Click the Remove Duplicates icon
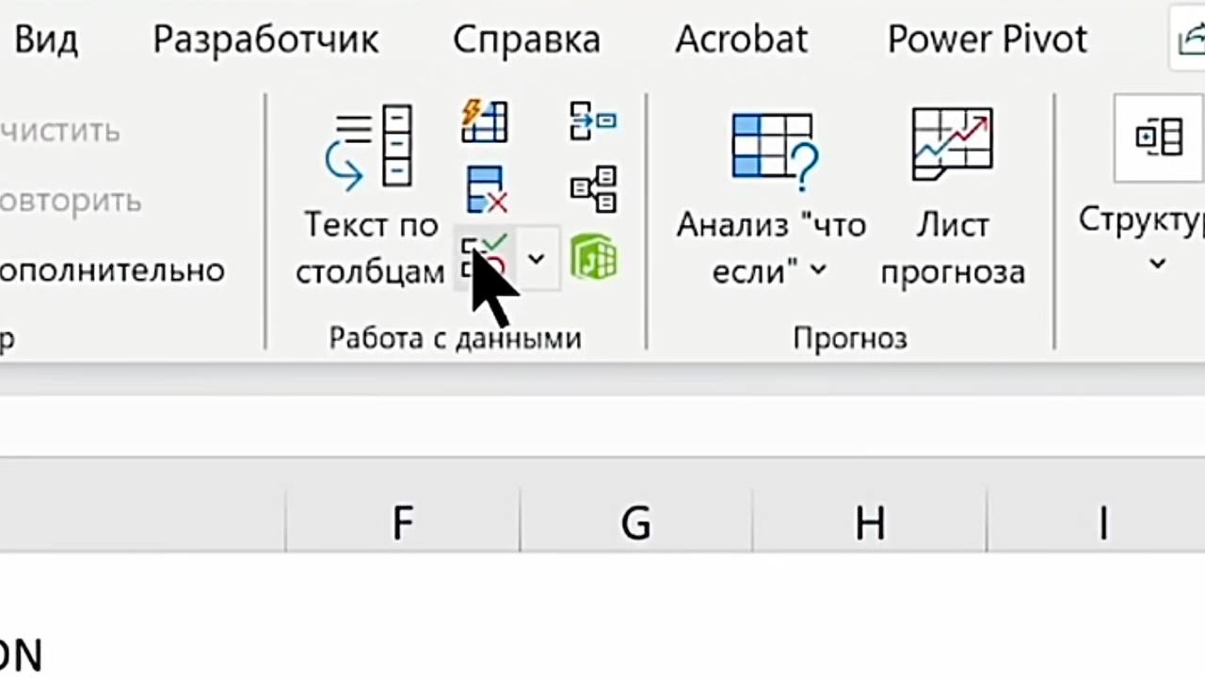Image resolution: width=1205 pixels, height=678 pixels. [x=486, y=189]
